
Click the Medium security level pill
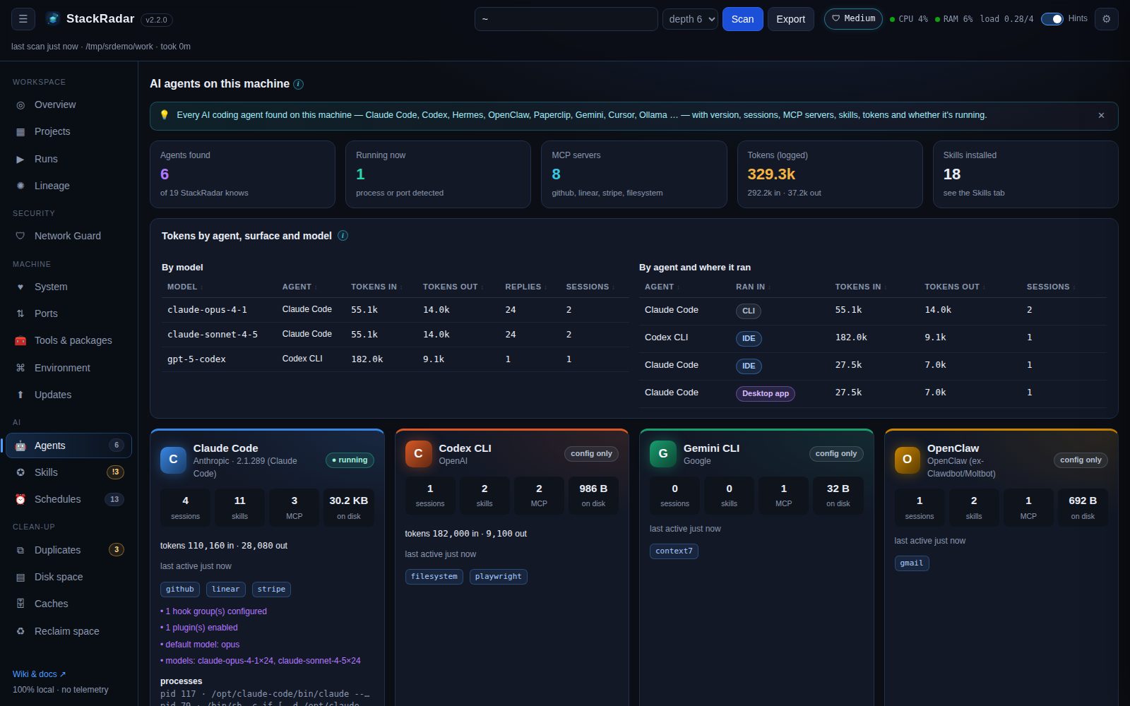(854, 18)
